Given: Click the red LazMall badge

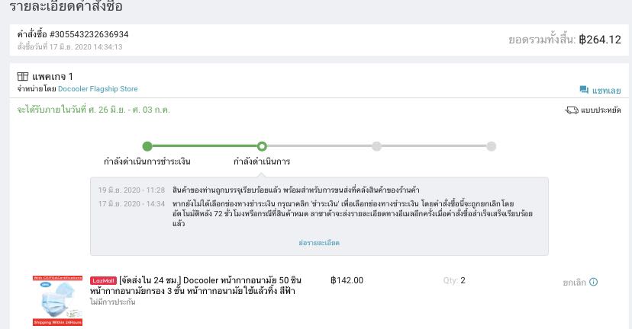Looking at the screenshot, I should [103, 280].
